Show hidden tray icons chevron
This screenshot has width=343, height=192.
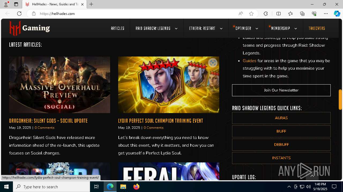tap(289, 187)
